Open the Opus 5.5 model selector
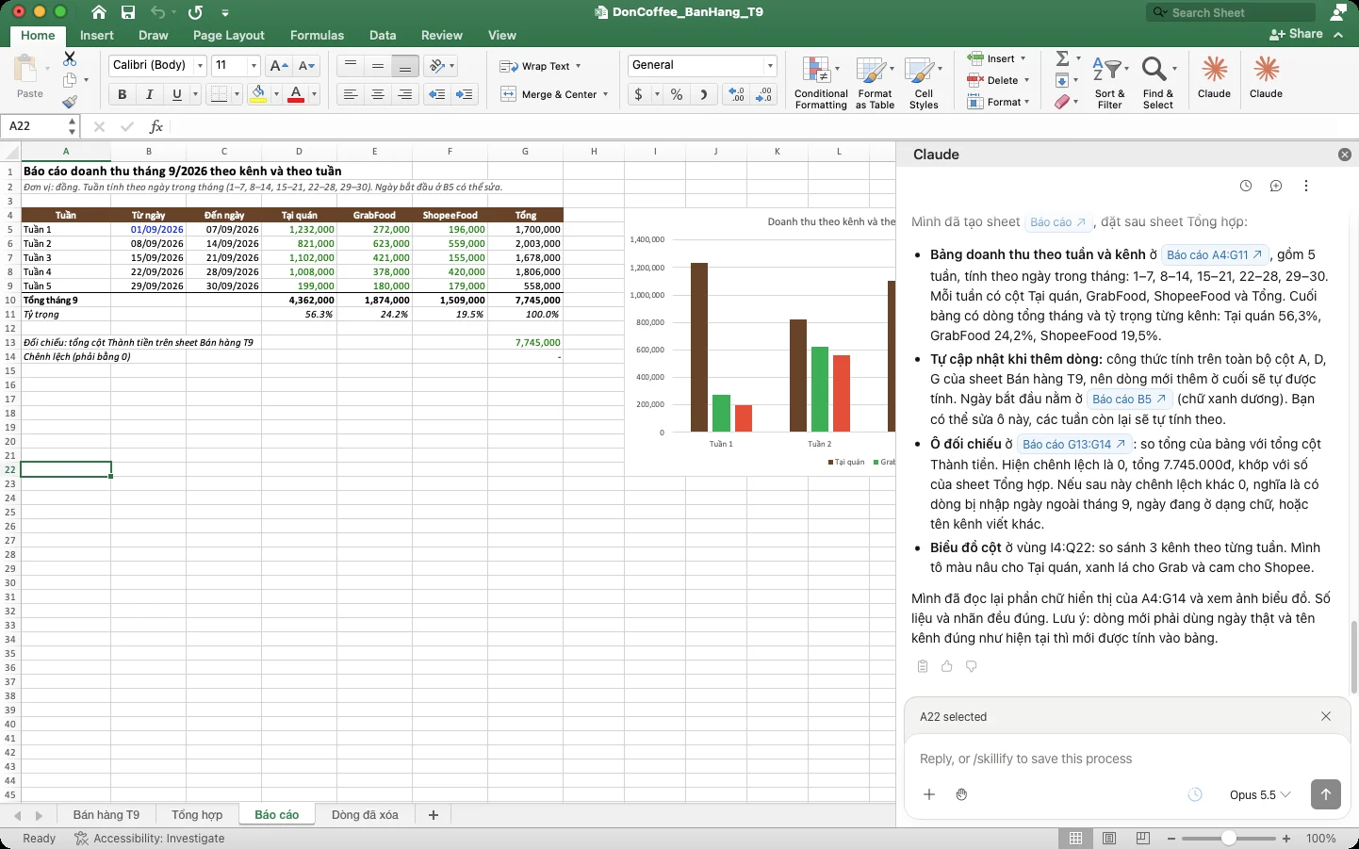The height and width of the screenshot is (849, 1359). 1259,794
